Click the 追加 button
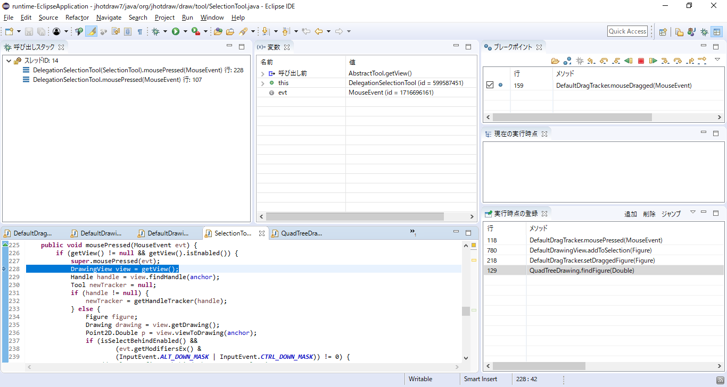The width and height of the screenshot is (727, 387). pyautogui.click(x=631, y=214)
